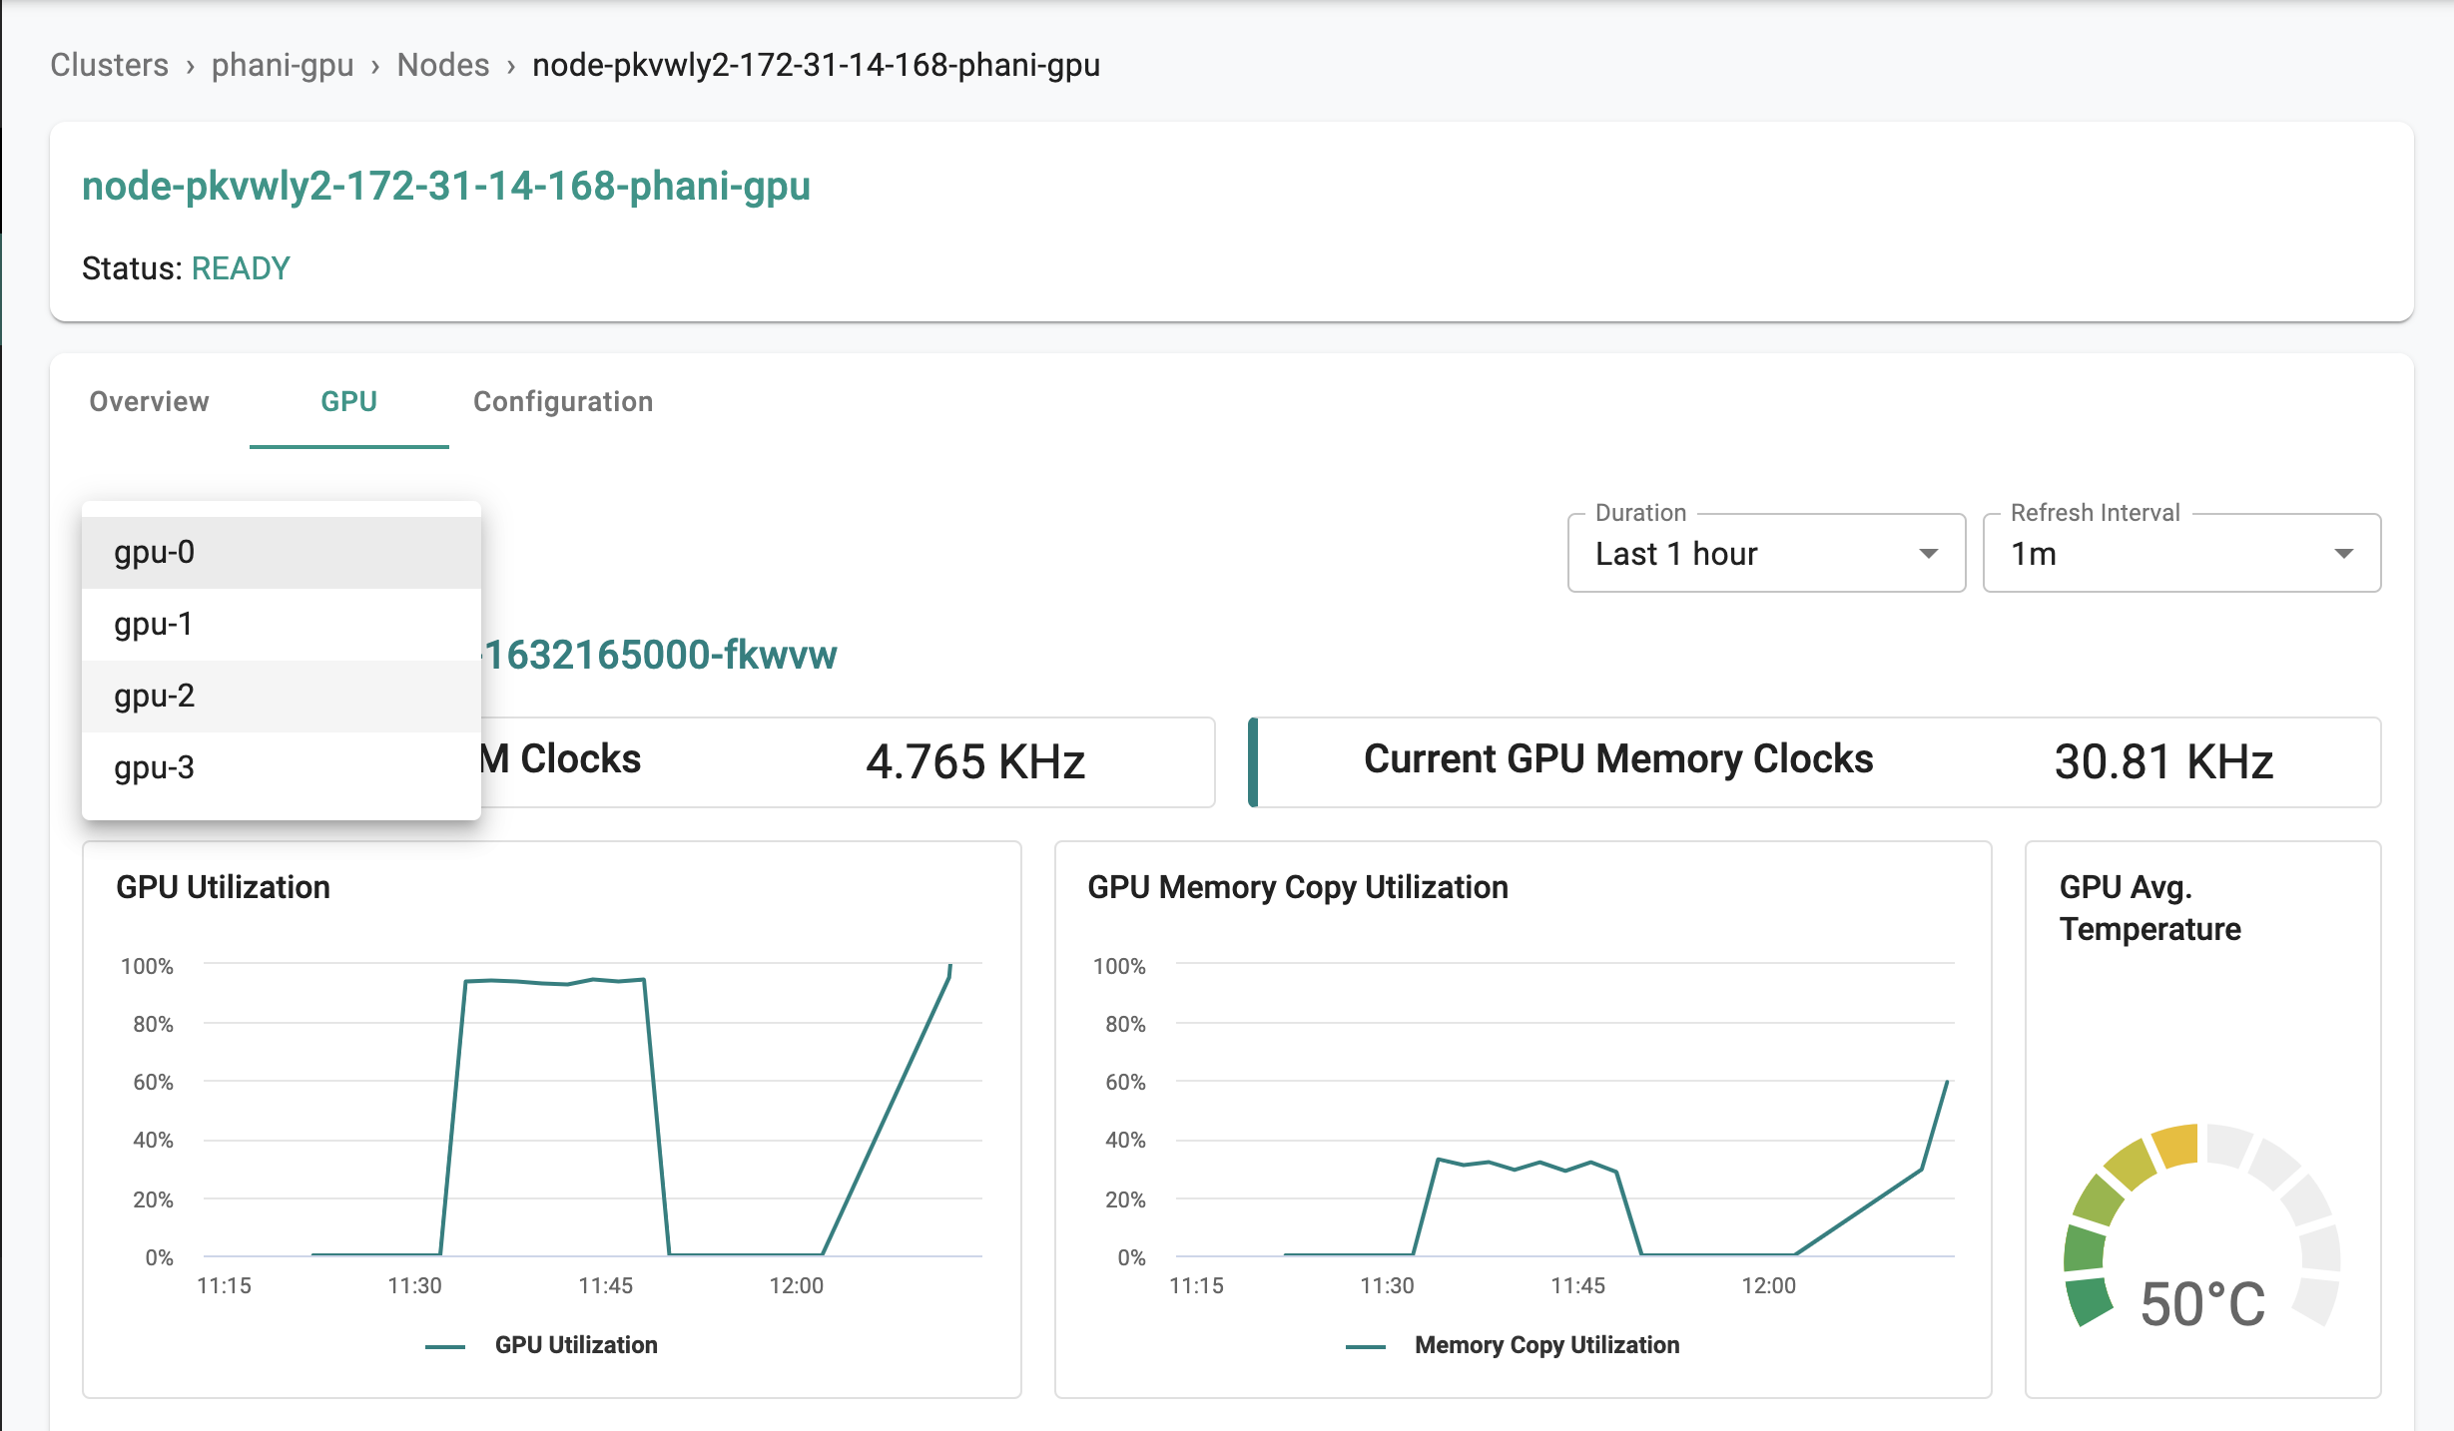The height and width of the screenshot is (1431, 2454).
Task: Click the 60% axis label on Memory Copy chart
Action: [x=1125, y=1082]
